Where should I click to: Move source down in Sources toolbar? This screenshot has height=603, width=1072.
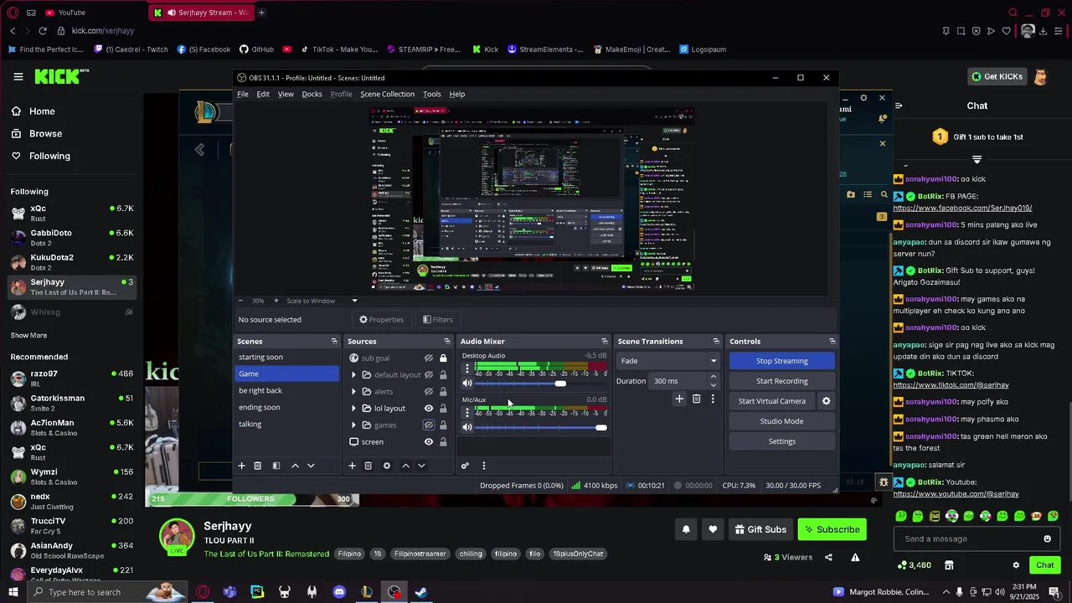(x=421, y=466)
